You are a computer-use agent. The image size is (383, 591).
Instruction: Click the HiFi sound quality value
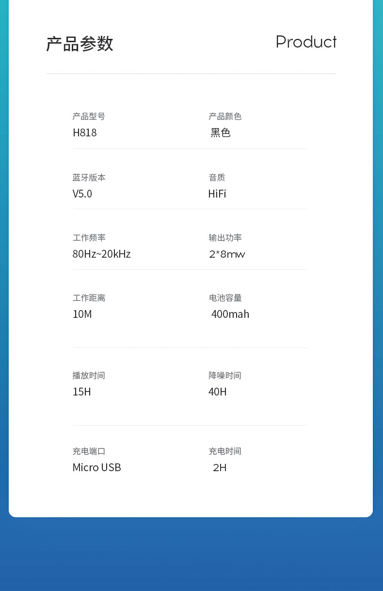pyautogui.click(x=217, y=194)
